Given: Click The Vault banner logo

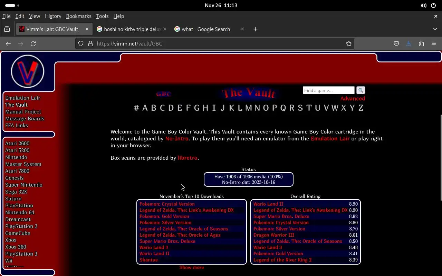Looking at the screenshot, I should click(249, 93).
